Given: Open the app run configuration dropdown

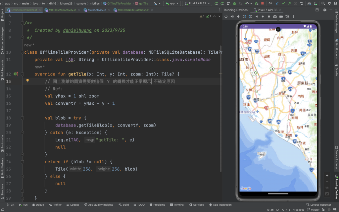Looking at the screenshot, I should pos(172,3).
